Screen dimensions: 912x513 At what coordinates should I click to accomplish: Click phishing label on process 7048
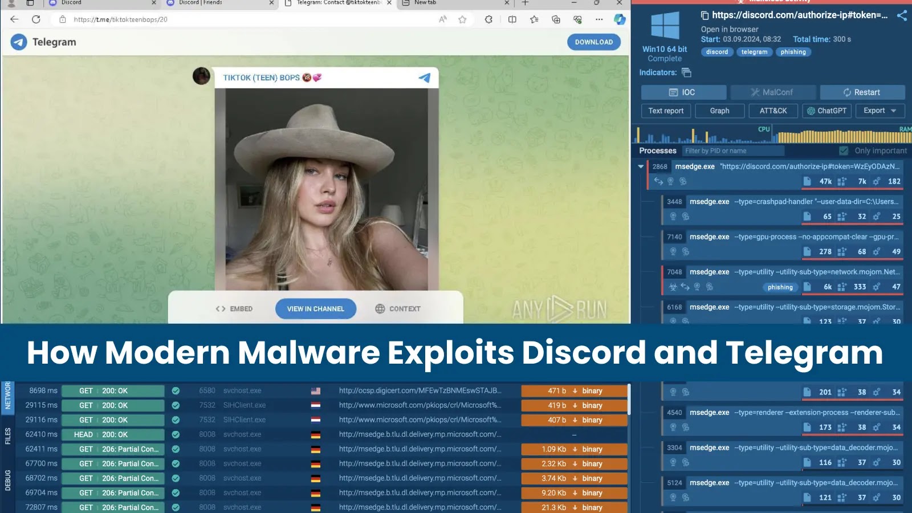click(780, 287)
